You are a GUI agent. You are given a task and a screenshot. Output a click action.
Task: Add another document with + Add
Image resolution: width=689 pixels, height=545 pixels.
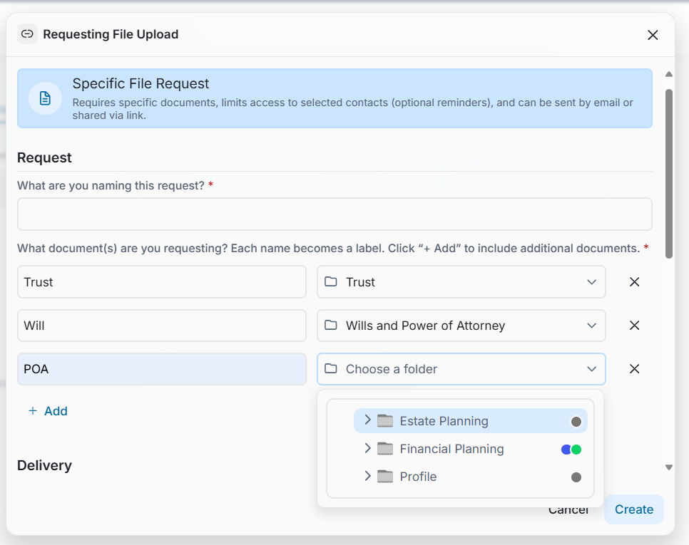(x=48, y=411)
